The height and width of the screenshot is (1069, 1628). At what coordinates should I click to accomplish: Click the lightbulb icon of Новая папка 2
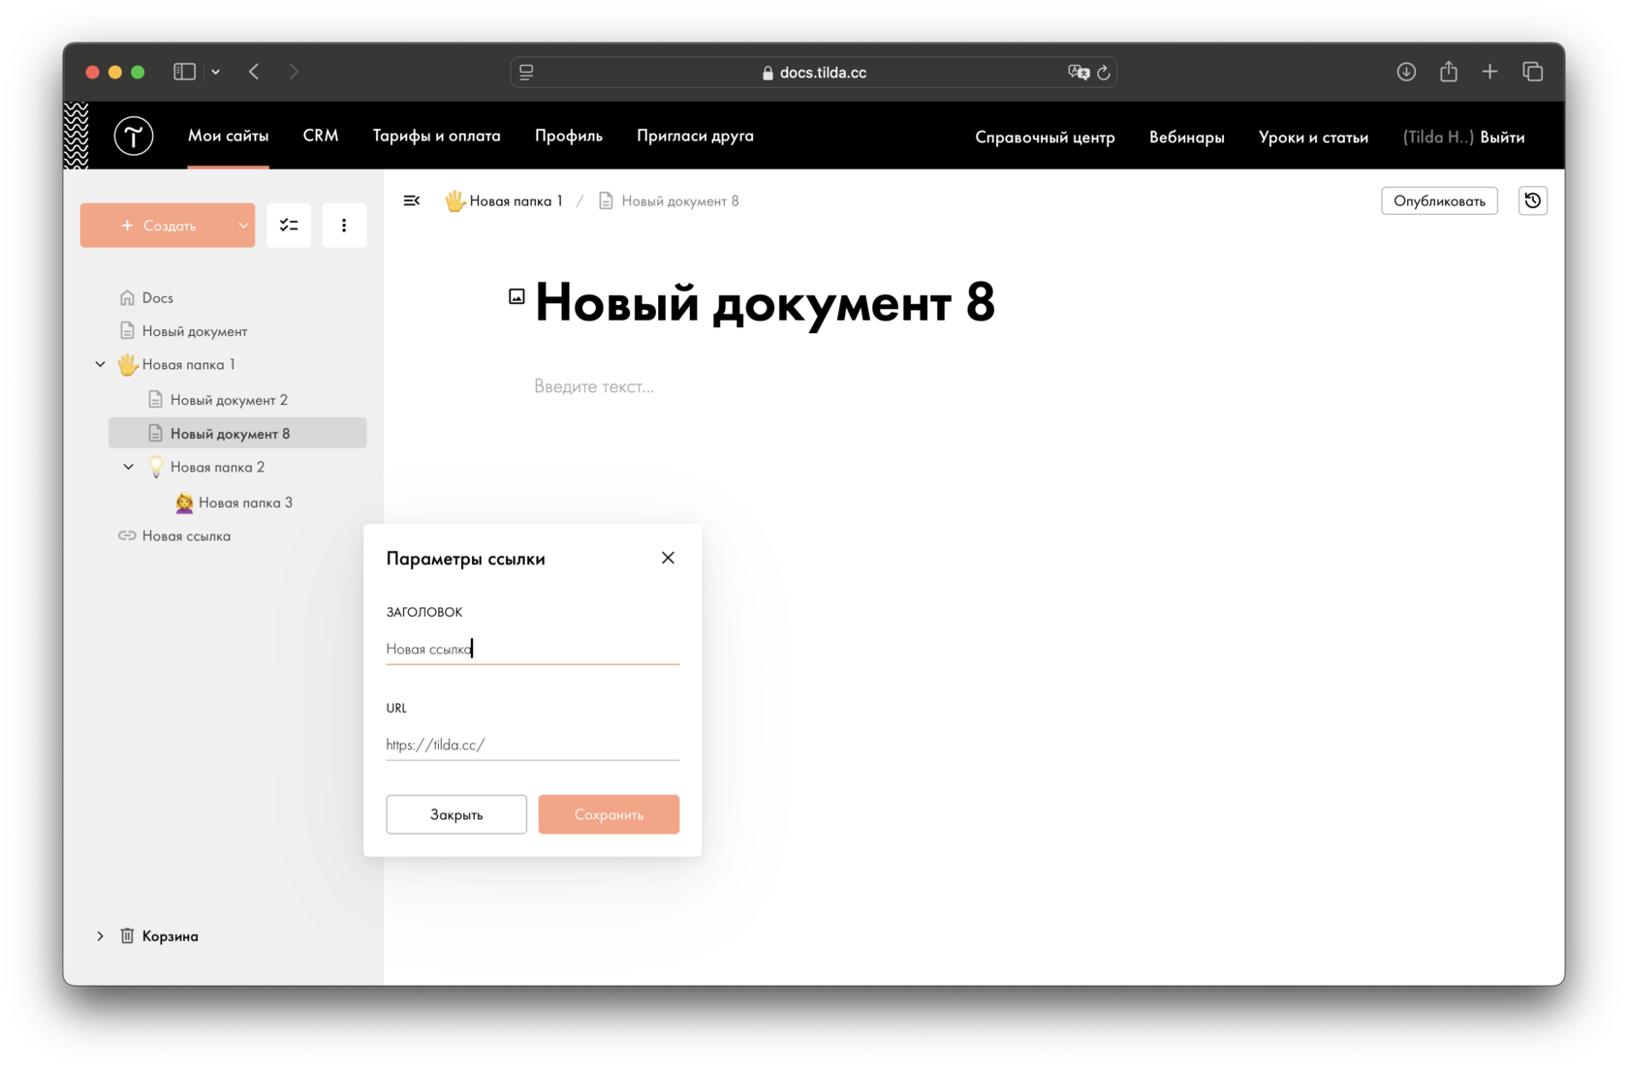click(x=156, y=467)
